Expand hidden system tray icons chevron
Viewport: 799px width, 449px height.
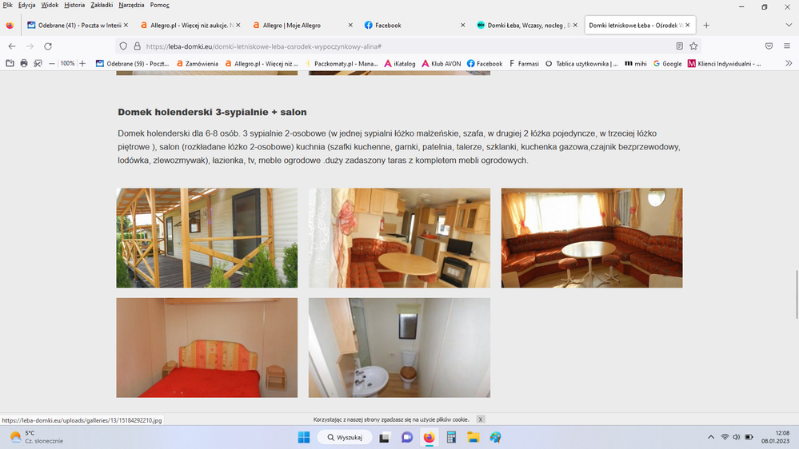(x=711, y=437)
